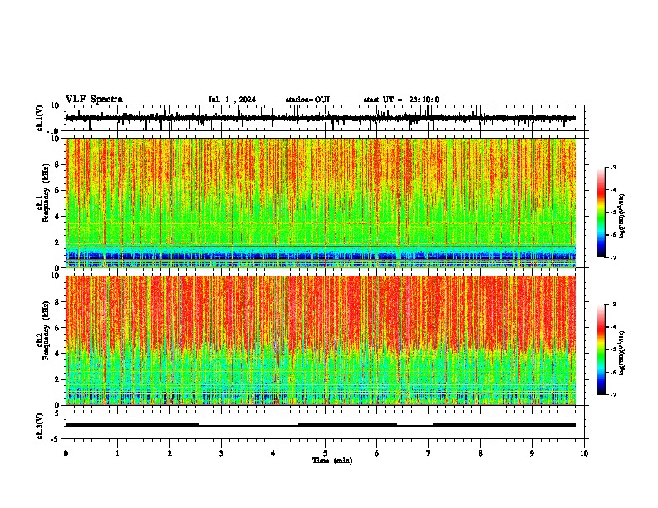Click the "start UT = 23:10:0" header text
The image size is (658, 508).
401,100
